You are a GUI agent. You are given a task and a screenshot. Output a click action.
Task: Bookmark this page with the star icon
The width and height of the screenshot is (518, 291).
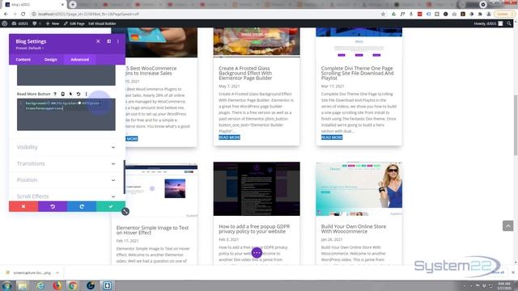click(x=383, y=14)
